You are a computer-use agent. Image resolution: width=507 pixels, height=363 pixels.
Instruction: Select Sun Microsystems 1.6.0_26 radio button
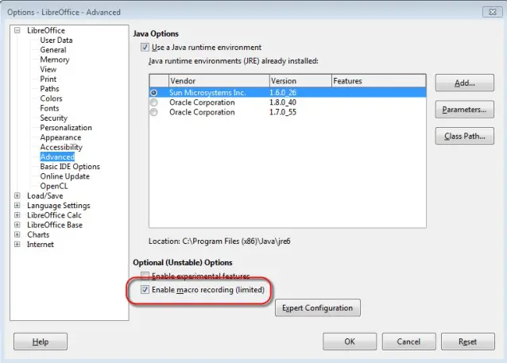click(154, 93)
